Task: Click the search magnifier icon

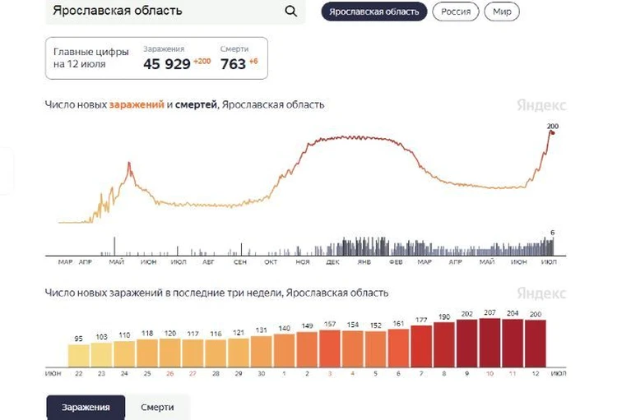Action: point(291,12)
